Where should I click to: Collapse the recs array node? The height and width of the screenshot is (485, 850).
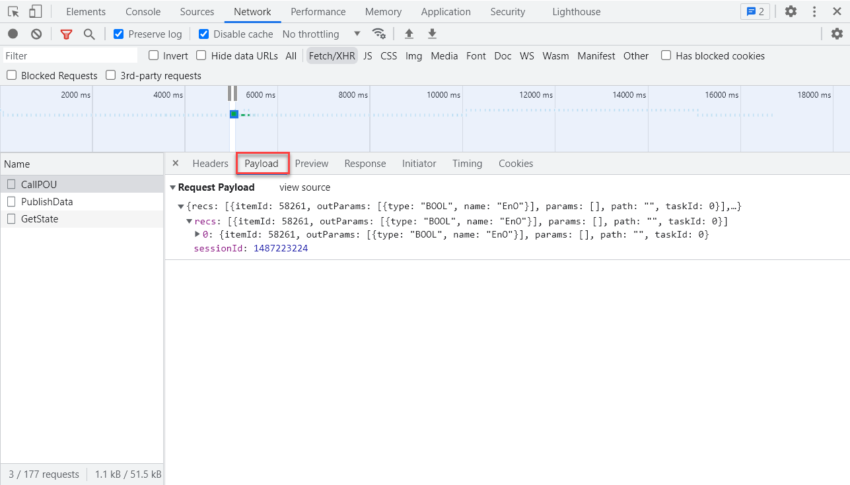point(190,221)
